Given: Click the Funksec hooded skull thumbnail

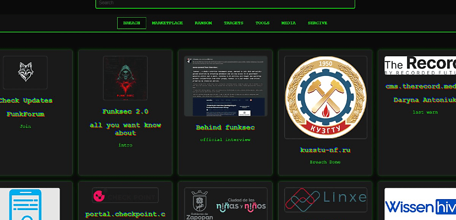Looking at the screenshot, I should click(125, 78).
